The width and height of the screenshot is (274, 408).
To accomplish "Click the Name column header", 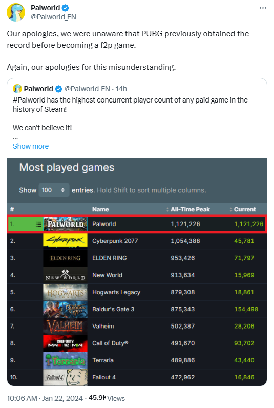I will click(x=100, y=209).
